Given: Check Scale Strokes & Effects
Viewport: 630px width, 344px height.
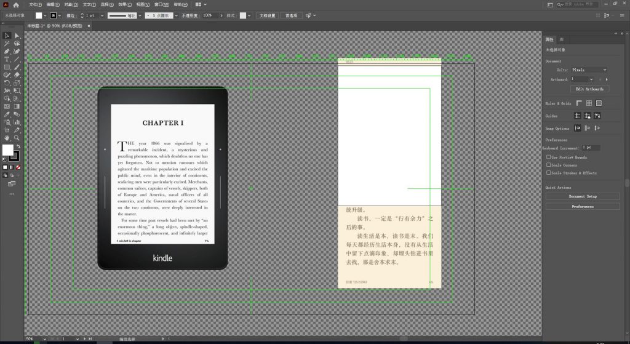Looking at the screenshot, I should pos(548,172).
